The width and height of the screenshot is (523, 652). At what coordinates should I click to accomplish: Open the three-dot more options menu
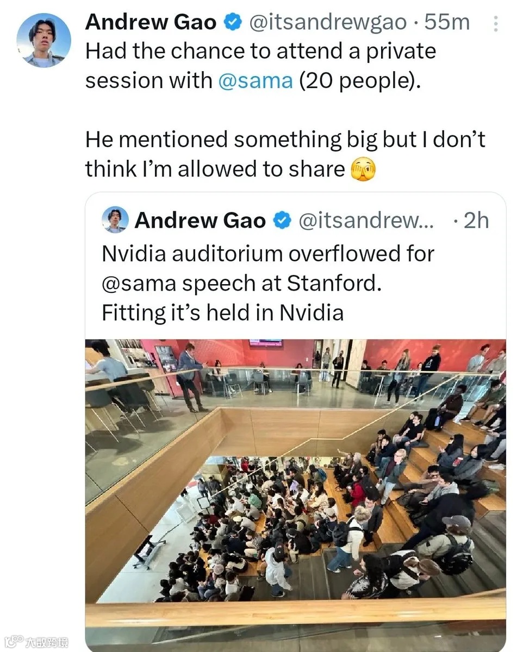click(x=495, y=23)
